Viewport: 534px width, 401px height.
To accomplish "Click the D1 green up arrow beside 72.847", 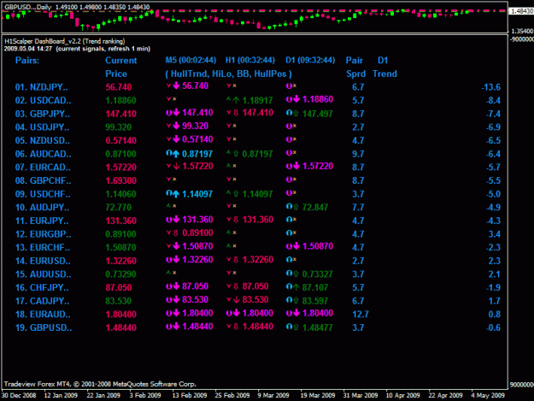I will (x=296, y=207).
